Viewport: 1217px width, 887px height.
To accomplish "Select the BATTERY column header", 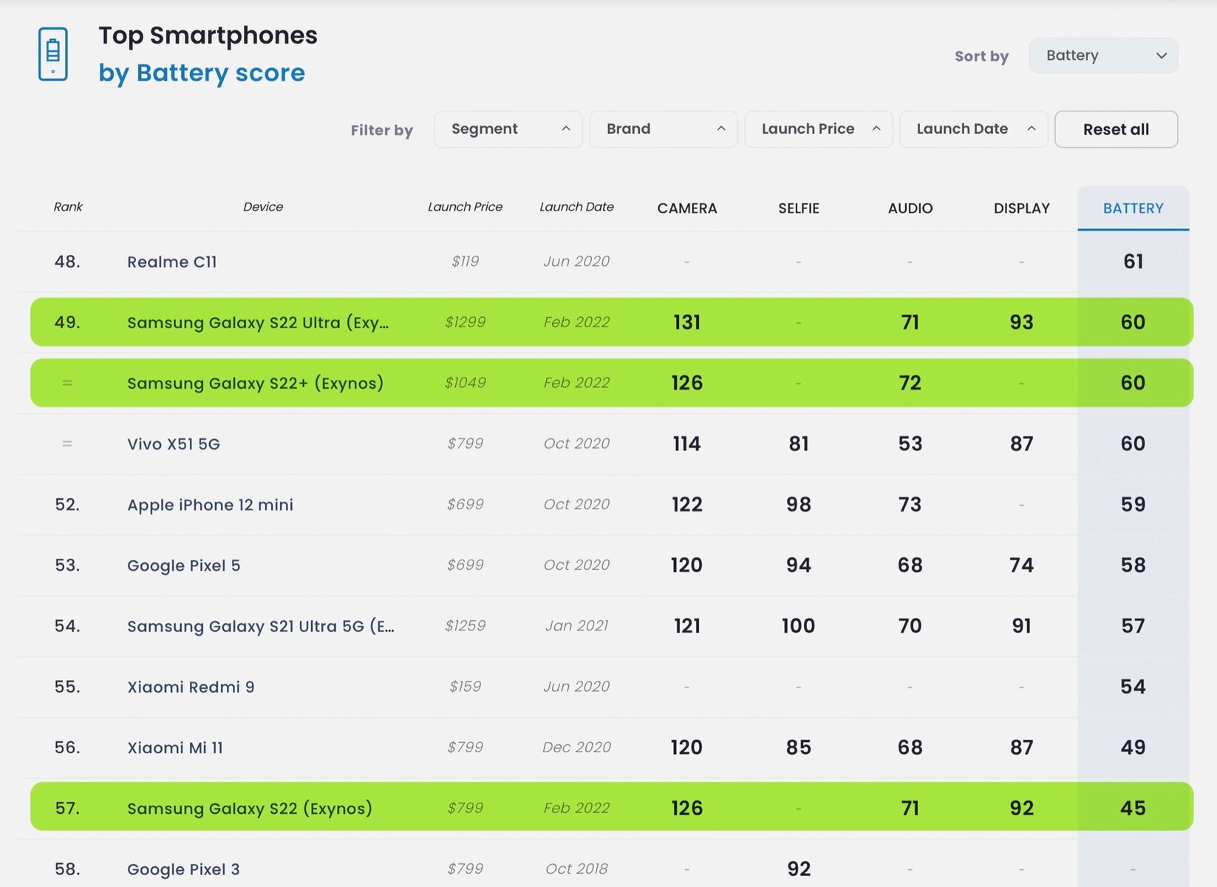I will click(1133, 208).
